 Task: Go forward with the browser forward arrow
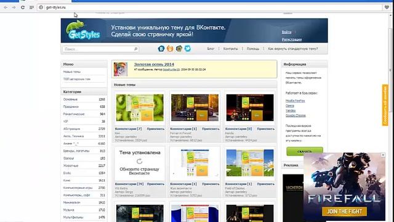click(x=14, y=7)
